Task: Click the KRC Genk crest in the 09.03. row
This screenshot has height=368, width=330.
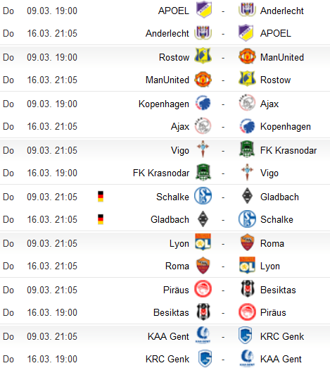Action: (246, 336)
